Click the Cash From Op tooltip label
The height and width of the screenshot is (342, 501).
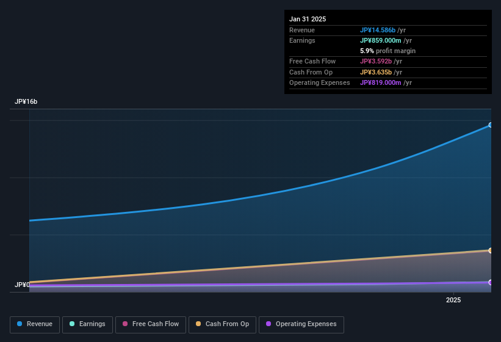click(x=311, y=72)
